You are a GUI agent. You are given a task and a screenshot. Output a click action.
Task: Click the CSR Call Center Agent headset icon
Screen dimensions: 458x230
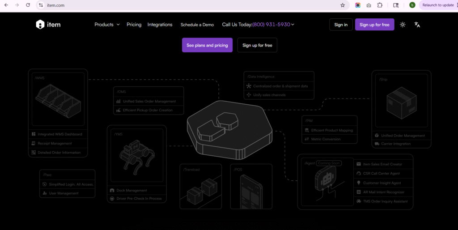[359, 173]
